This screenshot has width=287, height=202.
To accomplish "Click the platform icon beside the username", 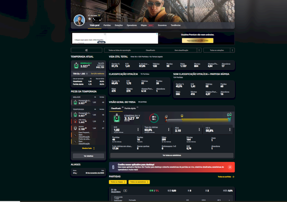I will tap(90, 19).
